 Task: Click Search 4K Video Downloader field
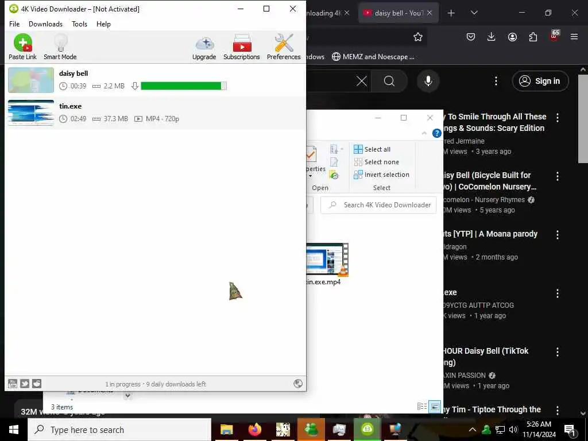(379, 205)
